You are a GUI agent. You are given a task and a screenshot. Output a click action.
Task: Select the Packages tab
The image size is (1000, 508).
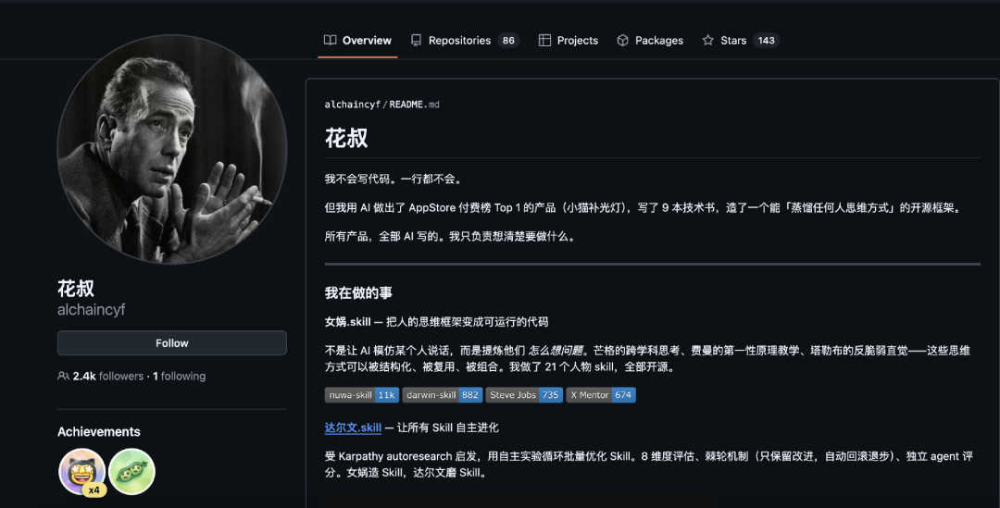click(650, 40)
